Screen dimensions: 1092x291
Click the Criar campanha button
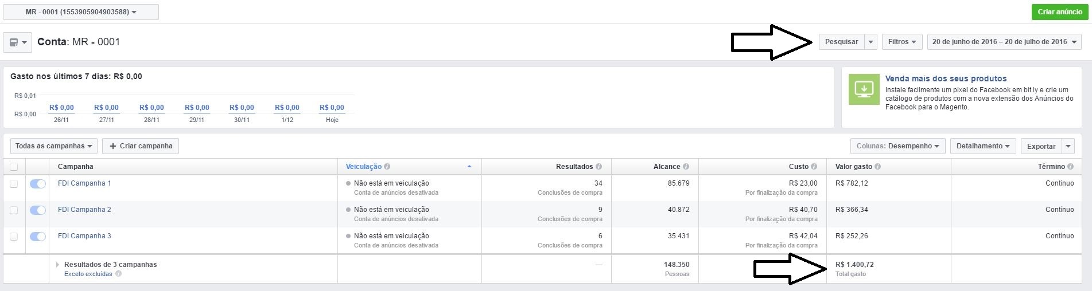pyautogui.click(x=141, y=146)
